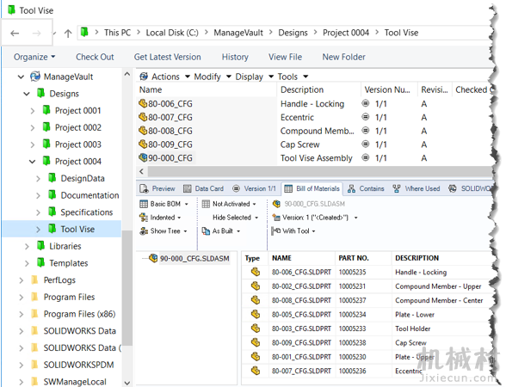Collapse the Designs tree node
This screenshot has width=506, height=387.
tap(27, 94)
